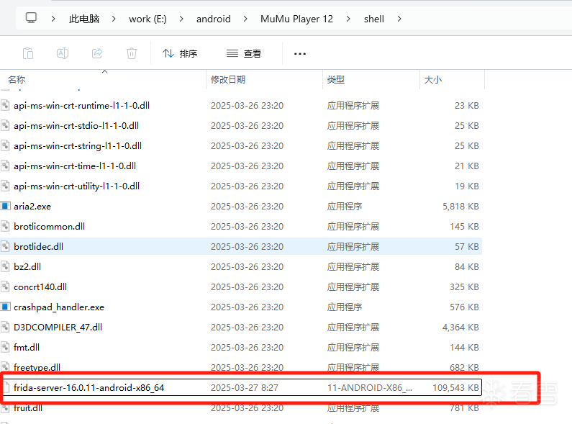Image resolution: width=572 pixels, height=424 pixels.
Task: Click the api-ms-win-crt-time dll file icon
Action: click(x=5, y=166)
